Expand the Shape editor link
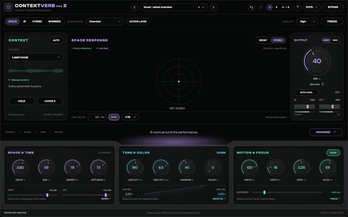 [106, 199]
